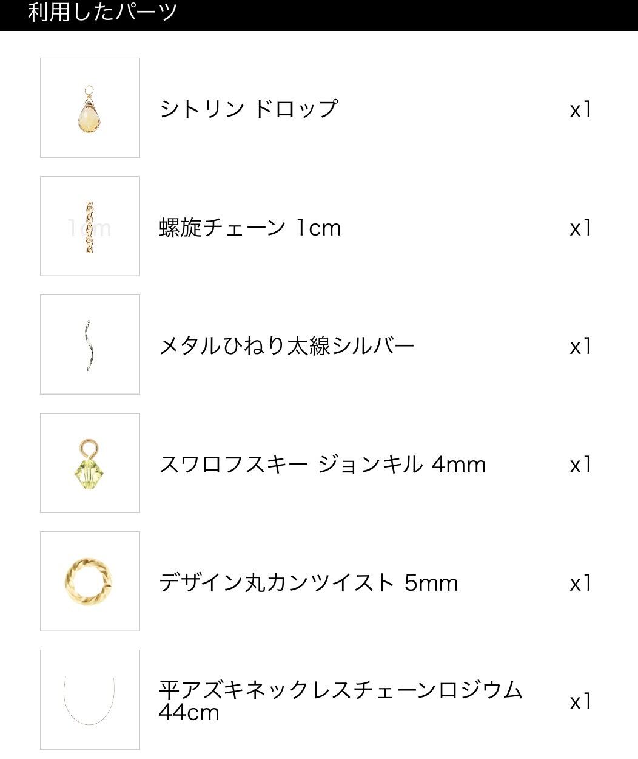Click the x1 quantity next to スワロフスキー ジョンキル
Viewport: 638px width, 759px height.
click(x=580, y=465)
